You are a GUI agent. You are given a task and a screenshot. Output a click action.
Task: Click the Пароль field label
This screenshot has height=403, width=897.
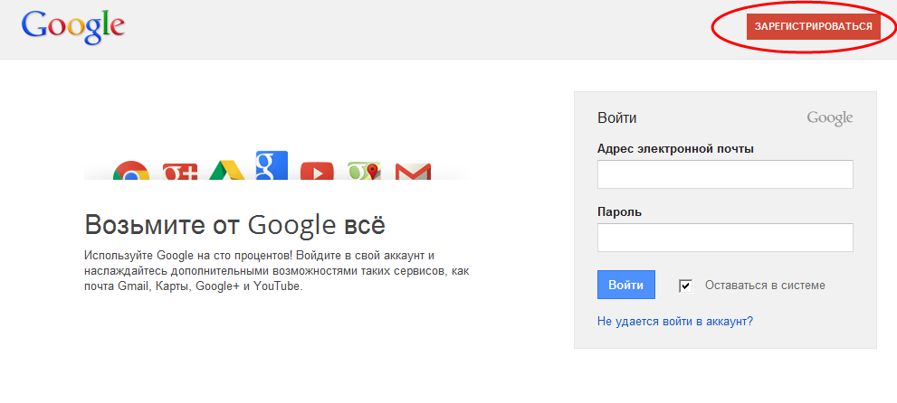coord(619,211)
